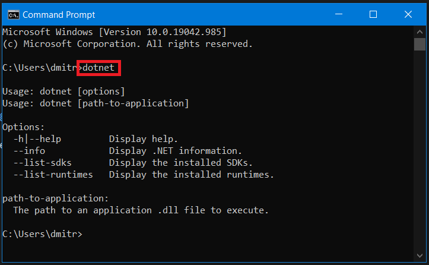Click the '--list-runtimes' option text
Viewport: 429px width, 265px height.
53,175
